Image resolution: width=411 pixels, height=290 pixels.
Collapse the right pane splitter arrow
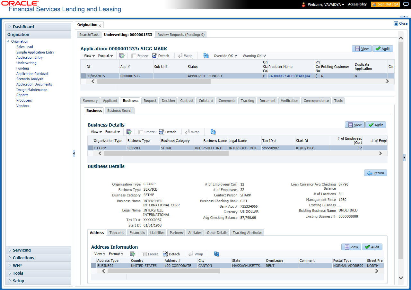click(x=404, y=157)
